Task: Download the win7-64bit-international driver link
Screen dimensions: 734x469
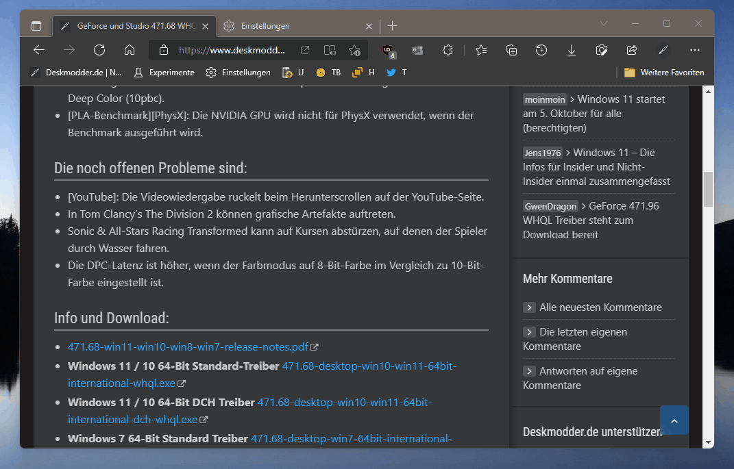Action: tap(351, 439)
